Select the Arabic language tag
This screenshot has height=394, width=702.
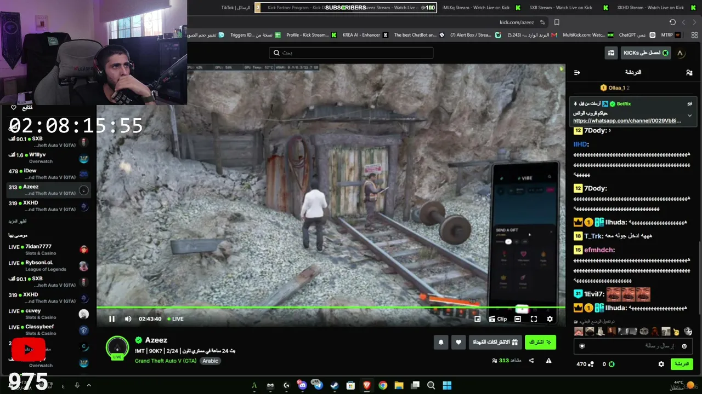(x=210, y=361)
